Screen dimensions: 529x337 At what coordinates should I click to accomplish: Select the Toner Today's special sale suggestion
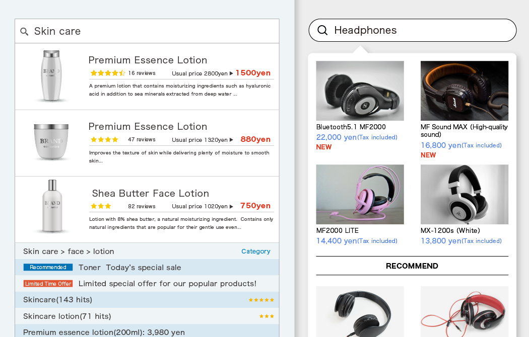(x=147, y=267)
